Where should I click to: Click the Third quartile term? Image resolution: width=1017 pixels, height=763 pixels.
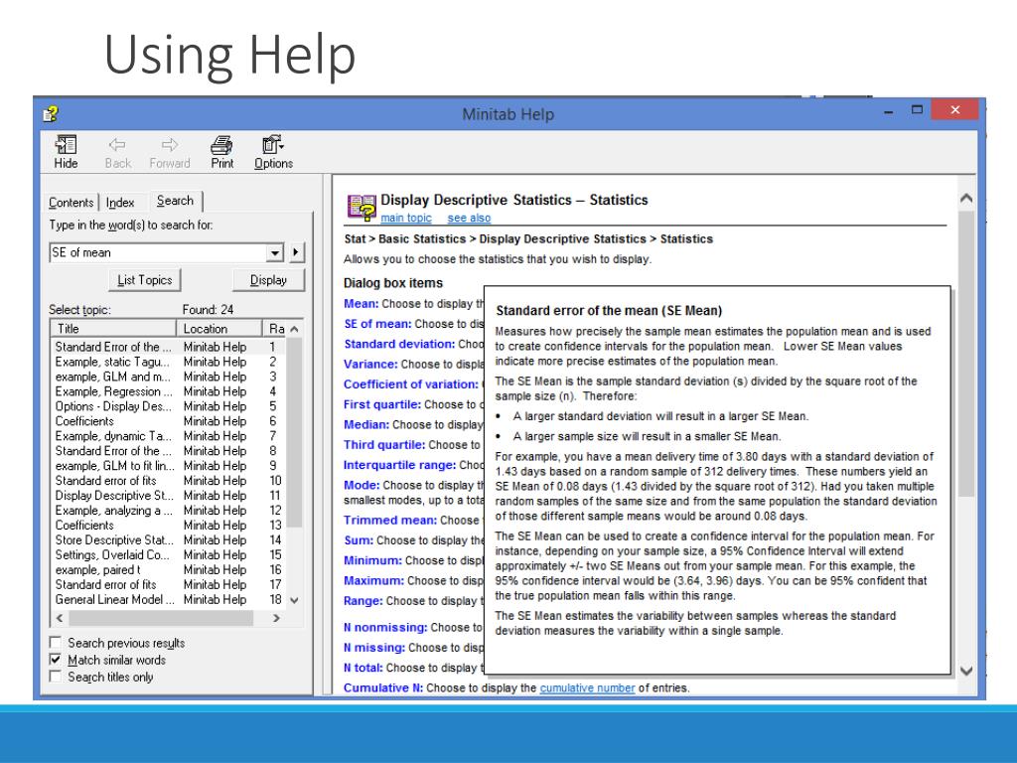[x=384, y=444]
